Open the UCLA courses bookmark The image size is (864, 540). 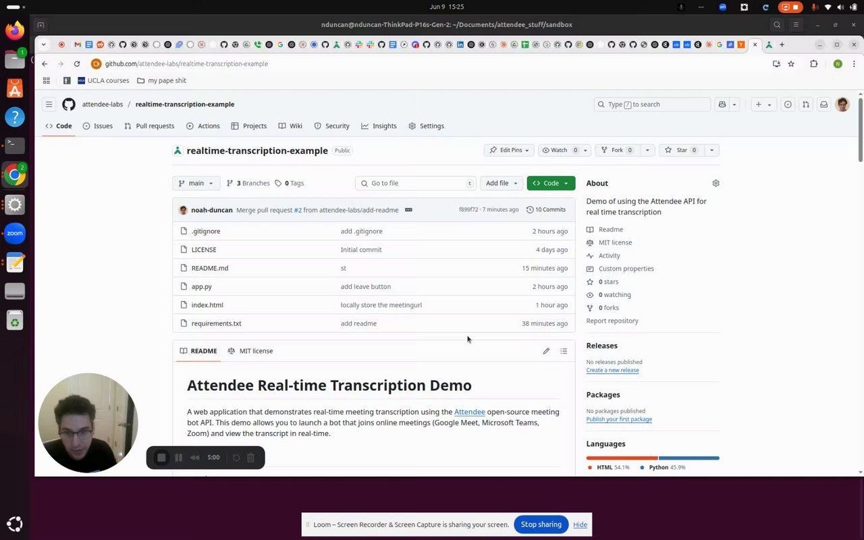[x=103, y=80]
